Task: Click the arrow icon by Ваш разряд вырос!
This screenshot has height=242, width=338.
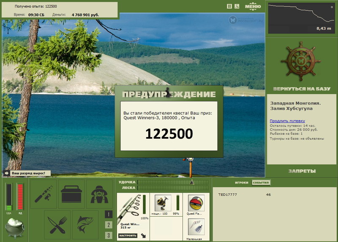Action: (x=6, y=173)
